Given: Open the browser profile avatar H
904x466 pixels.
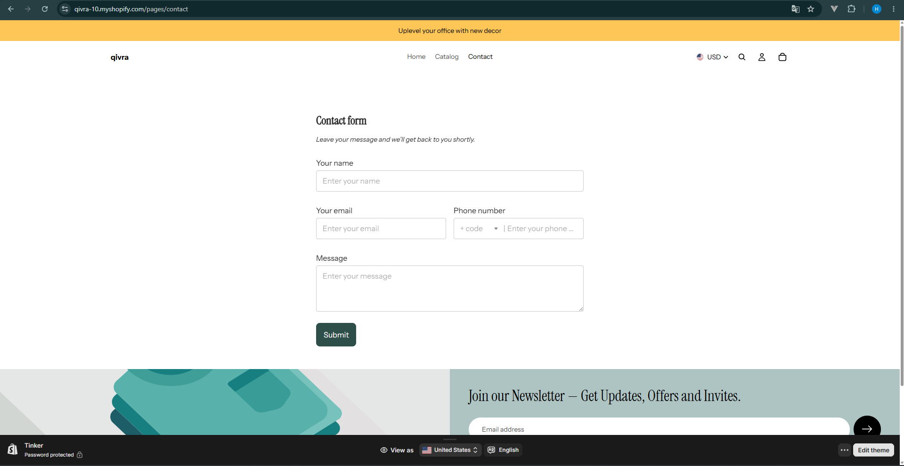Looking at the screenshot, I should coord(877,9).
